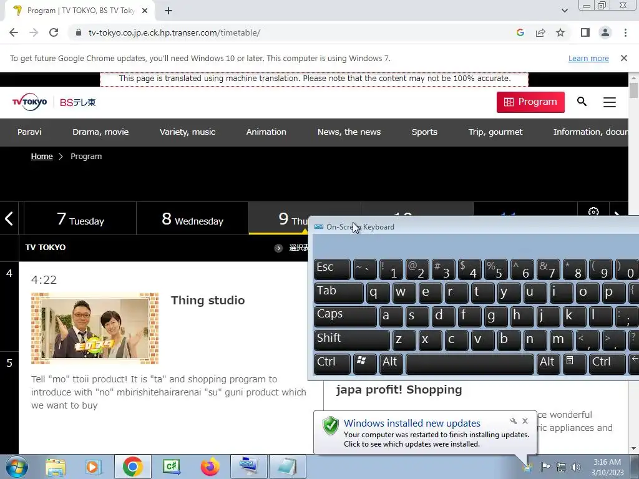Open Chrome three-dot menu
Image resolution: width=639 pixels, height=479 pixels.
coord(625,32)
